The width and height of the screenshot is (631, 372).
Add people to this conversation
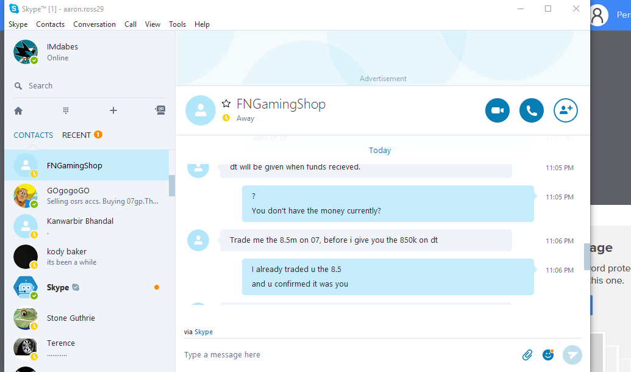tap(566, 110)
